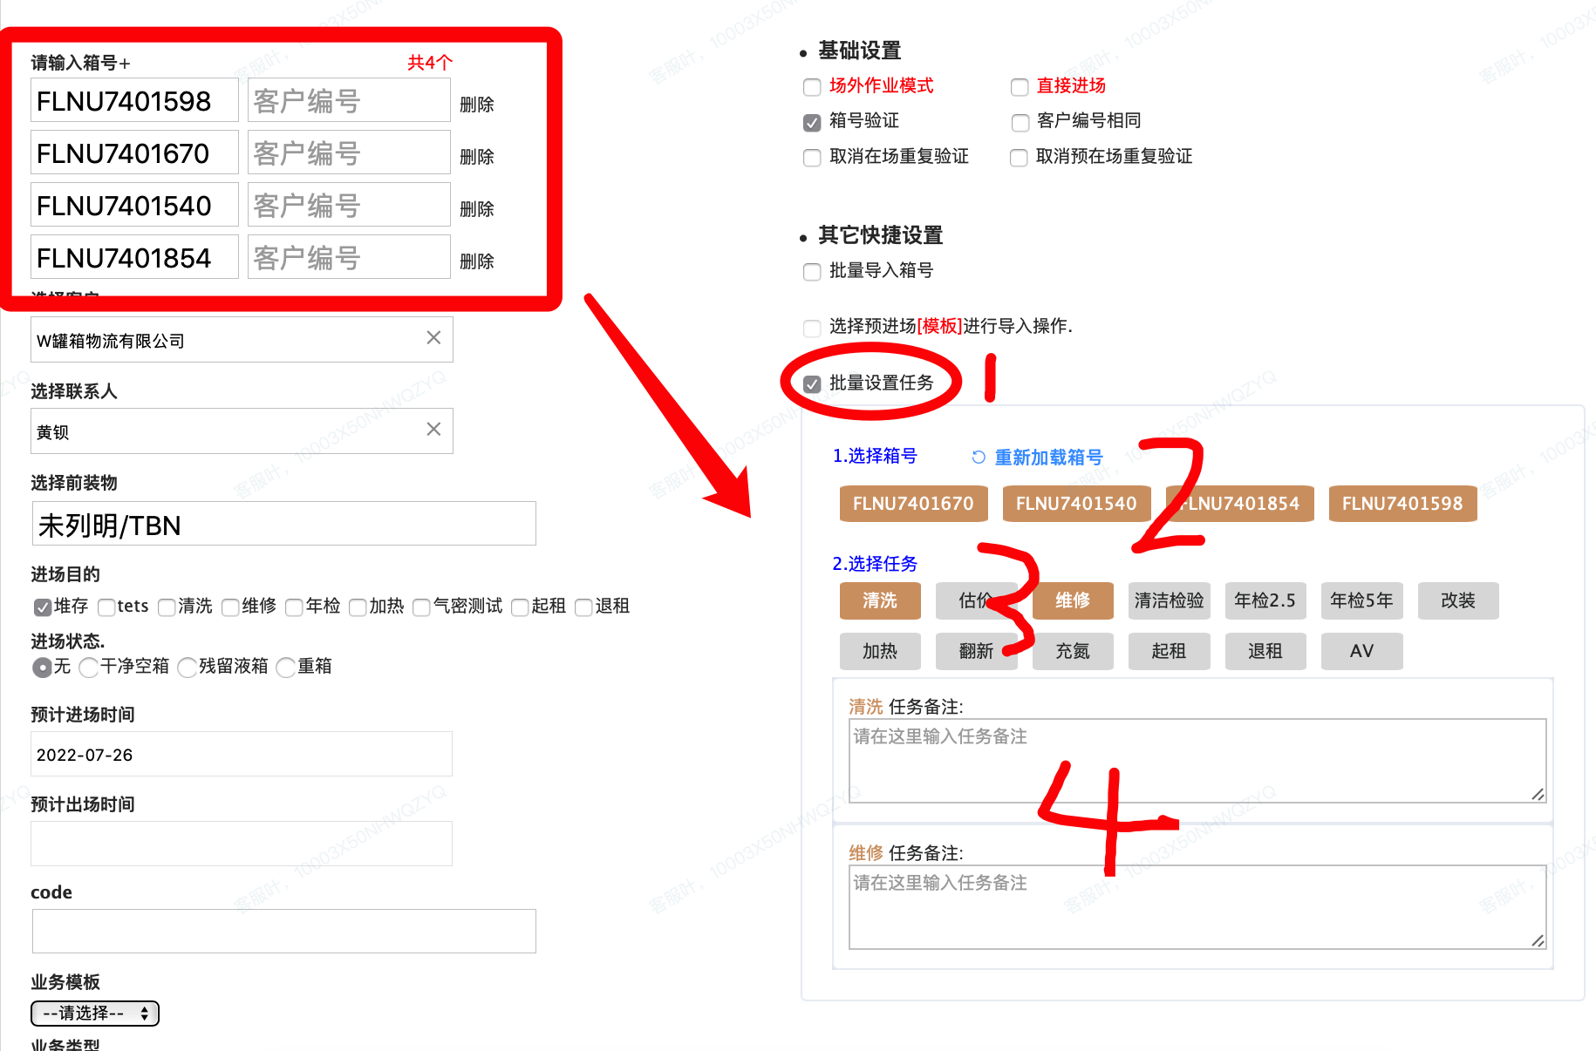Screen dimensions: 1596x1051
Task: Open the 选择联系人 combo box
Action: pos(227,431)
